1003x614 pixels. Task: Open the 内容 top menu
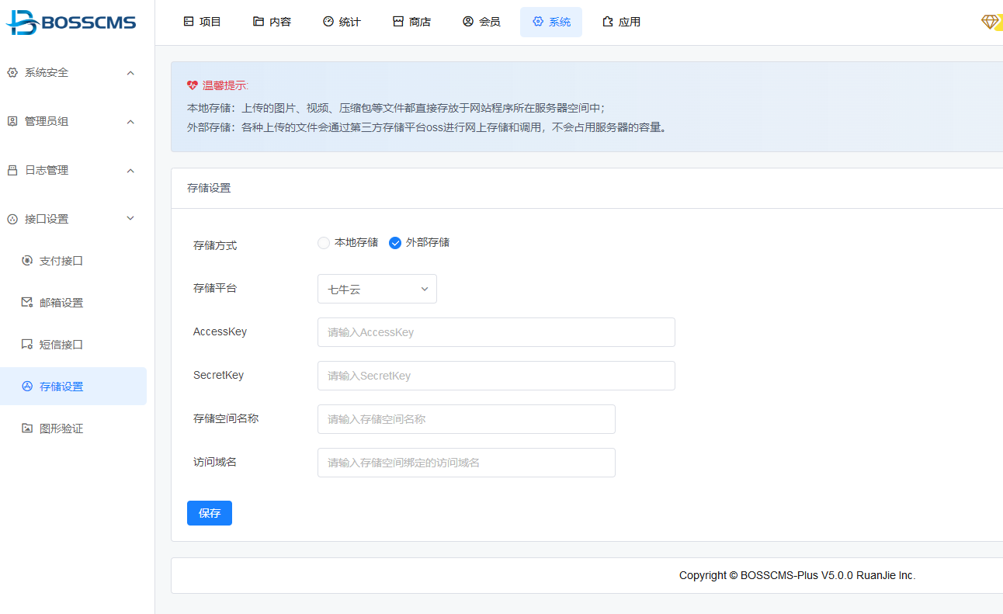(272, 22)
